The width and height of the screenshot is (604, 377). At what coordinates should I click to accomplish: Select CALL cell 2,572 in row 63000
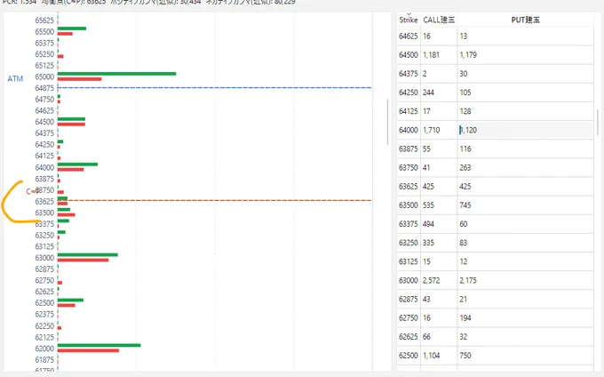[x=431, y=281]
